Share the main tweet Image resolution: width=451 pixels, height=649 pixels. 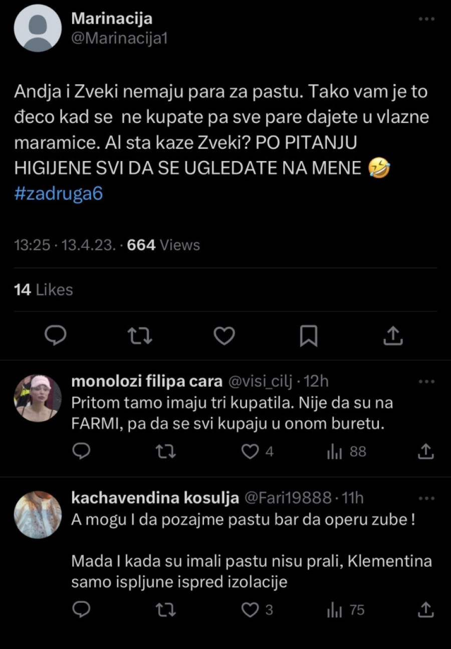(x=393, y=336)
